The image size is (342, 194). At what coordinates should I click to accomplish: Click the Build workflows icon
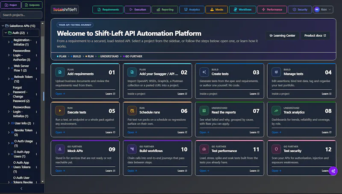point(132,149)
